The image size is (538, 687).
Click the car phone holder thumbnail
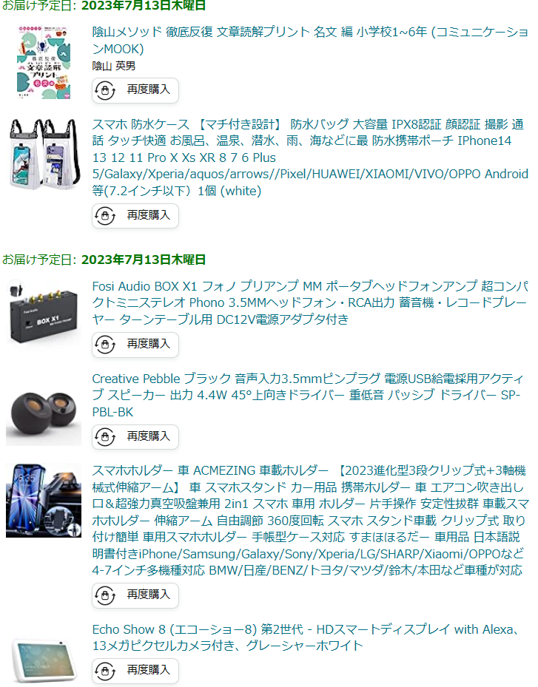[44, 501]
